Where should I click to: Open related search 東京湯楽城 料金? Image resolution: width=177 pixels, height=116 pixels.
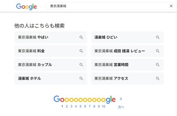[51, 51]
